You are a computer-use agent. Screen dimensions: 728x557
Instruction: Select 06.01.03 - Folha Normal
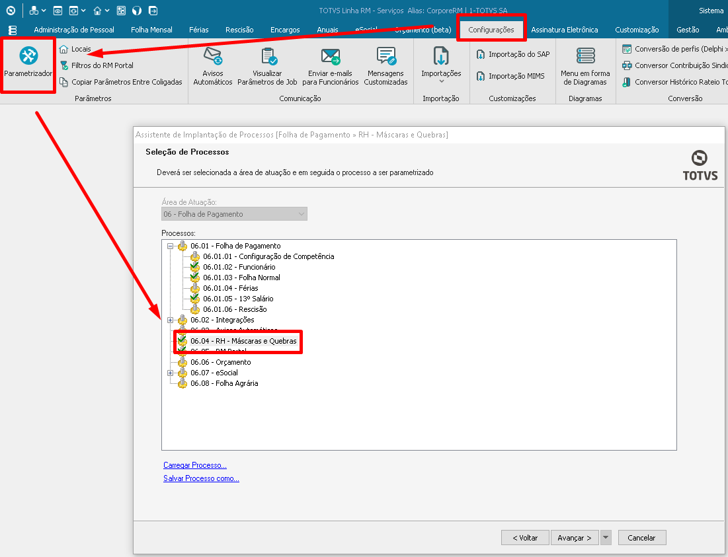pos(241,278)
